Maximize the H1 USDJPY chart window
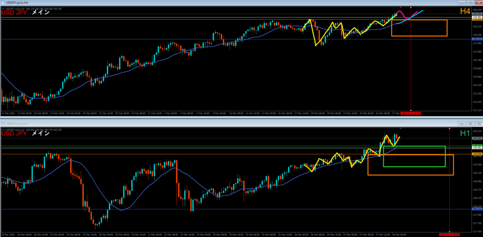Viewport: 483px width, 237px height. [x=469, y=124]
